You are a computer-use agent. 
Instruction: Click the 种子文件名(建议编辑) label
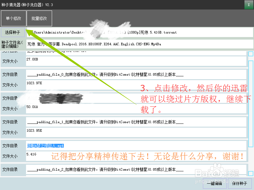(12, 44)
